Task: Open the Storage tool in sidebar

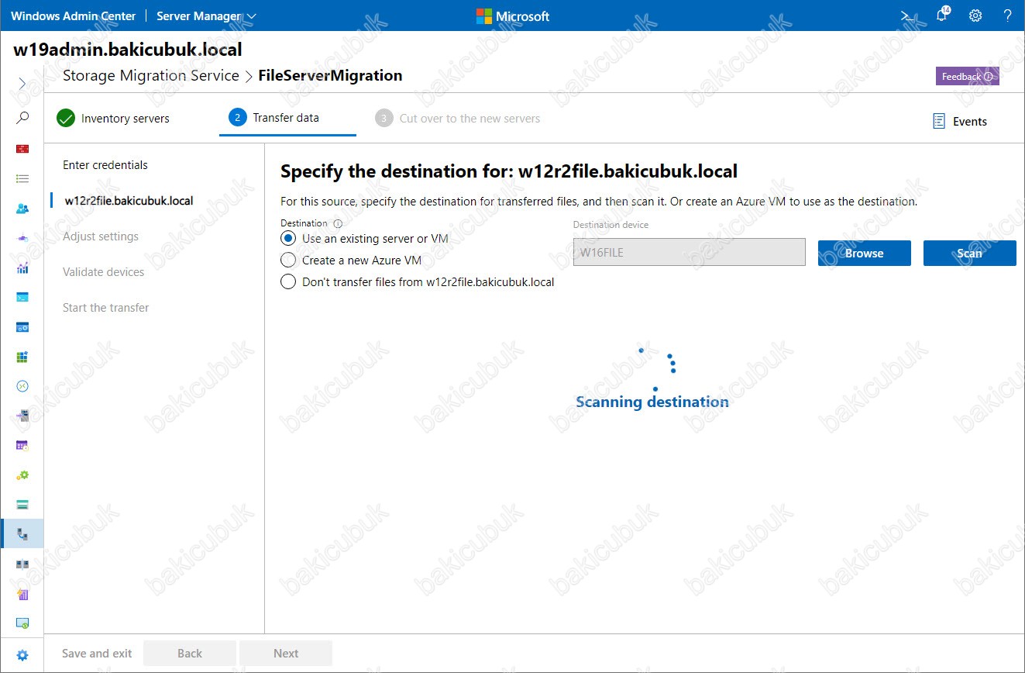Action: [x=22, y=505]
